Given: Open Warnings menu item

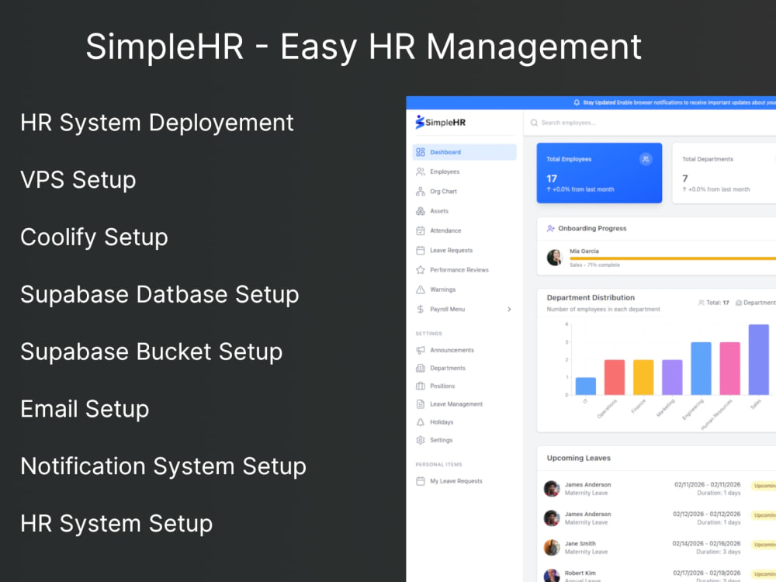Looking at the screenshot, I should 464,289.
